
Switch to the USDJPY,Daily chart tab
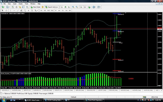pyautogui.click(x=102, y=90)
